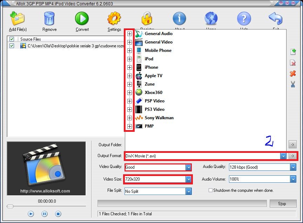This screenshot has width=303, height=223.
Task: Click the conversion progress bar
Action: click(x=182, y=203)
